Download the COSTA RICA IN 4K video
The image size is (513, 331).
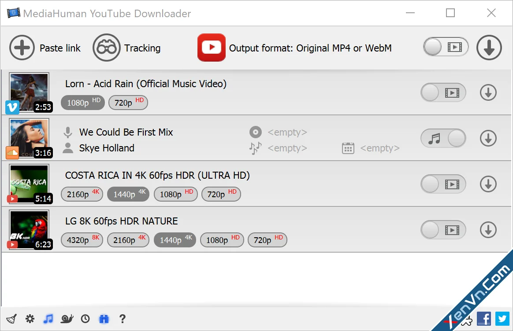click(x=488, y=184)
